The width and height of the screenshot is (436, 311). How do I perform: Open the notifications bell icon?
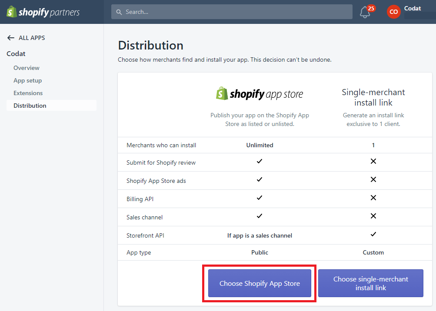(x=365, y=12)
